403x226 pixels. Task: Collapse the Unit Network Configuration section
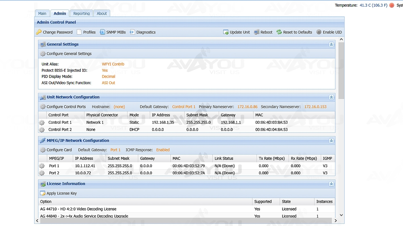(331, 97)
